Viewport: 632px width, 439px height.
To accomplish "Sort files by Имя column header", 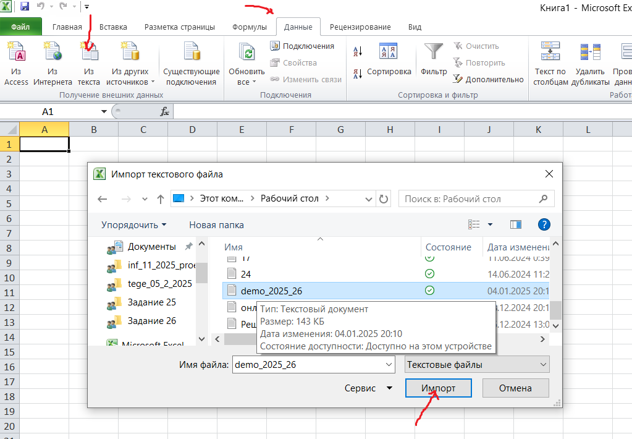I will coord(321,247).
